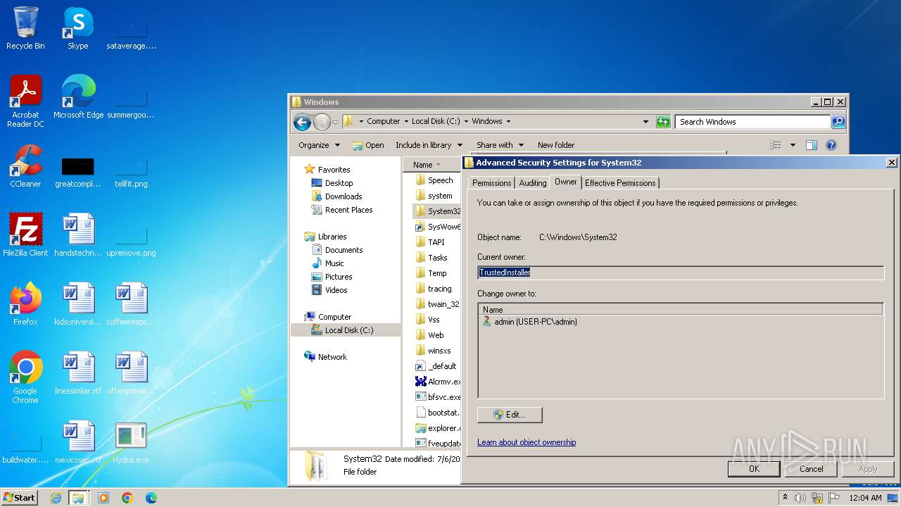Viewport: 901px width, 507px height.
Task: Open Windows Media Player taskbar icon
Action: click(103, 498)
